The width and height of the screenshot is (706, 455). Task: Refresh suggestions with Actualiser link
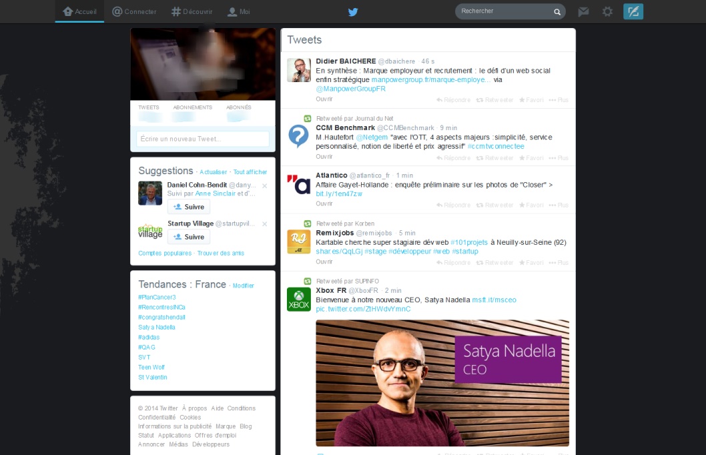pyautogui.click(x=214, y=172)
